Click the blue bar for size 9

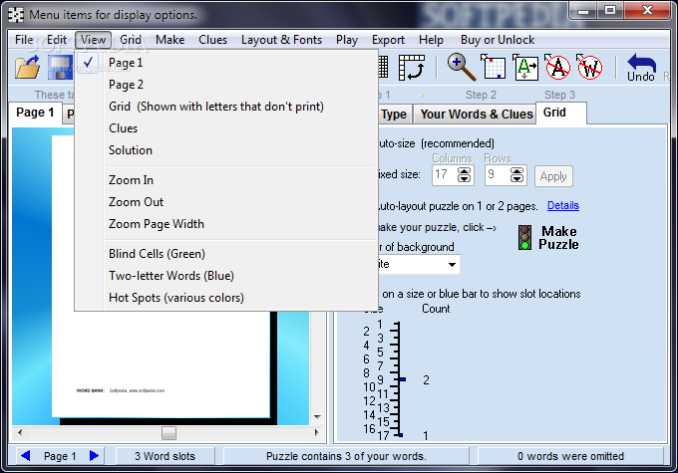(403, 379)
